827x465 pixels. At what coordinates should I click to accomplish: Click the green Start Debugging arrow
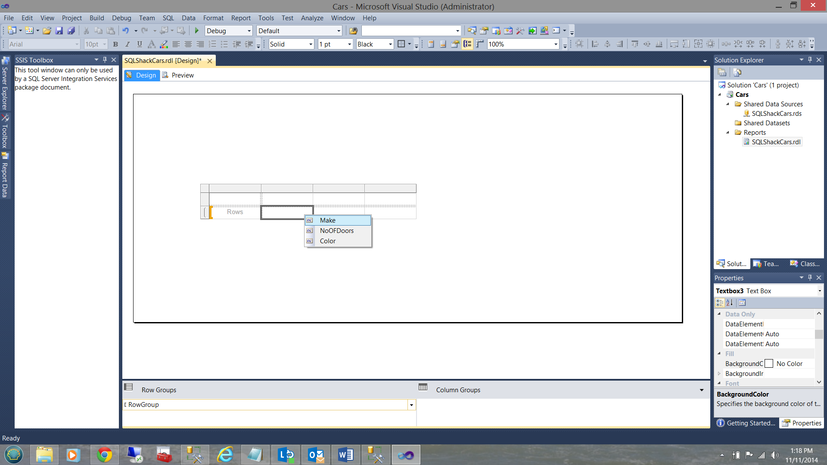(197, 31)
